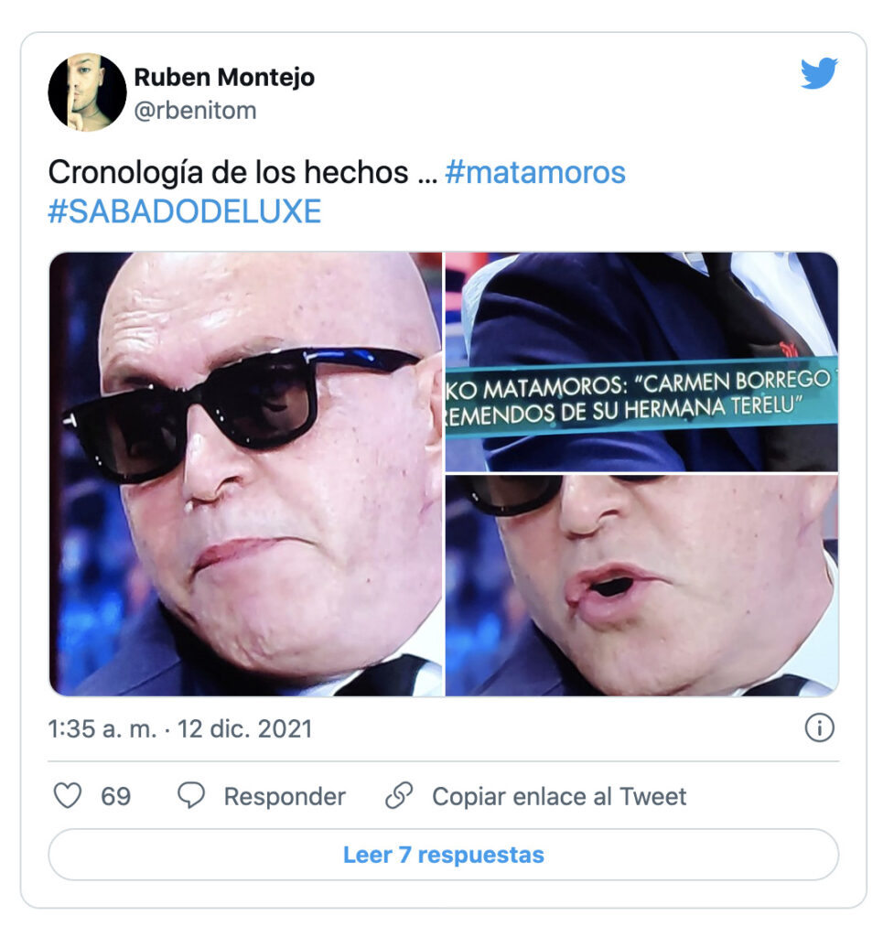Click Copiar enlace al Tweet

coord(559,797)
